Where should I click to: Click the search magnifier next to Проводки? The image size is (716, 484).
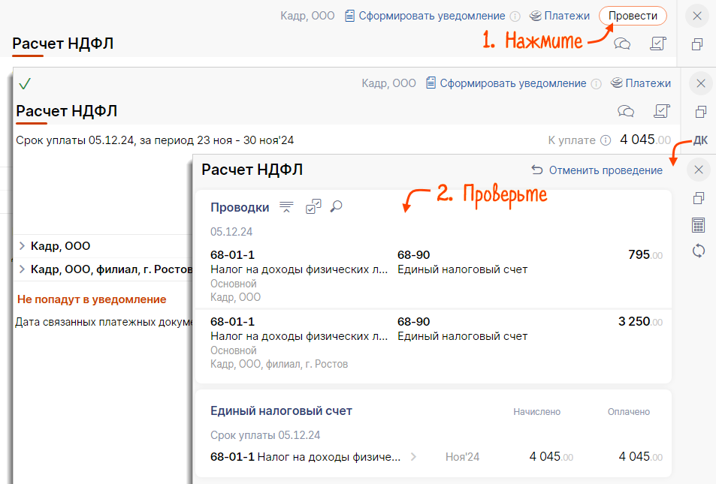pos(337,206)
